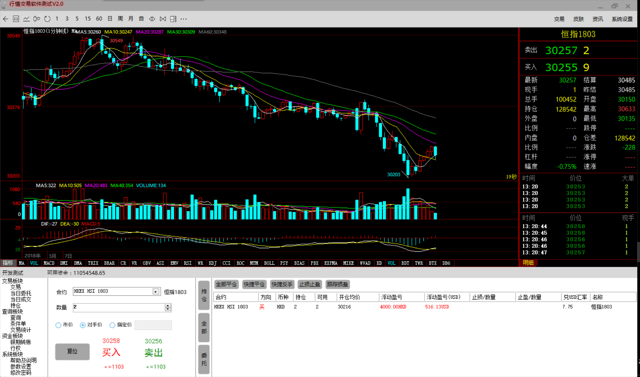This screenshot has height=377, width=640.
Task: Select the HKEX HSI 1803 position row
Action: tap(424, 307)
